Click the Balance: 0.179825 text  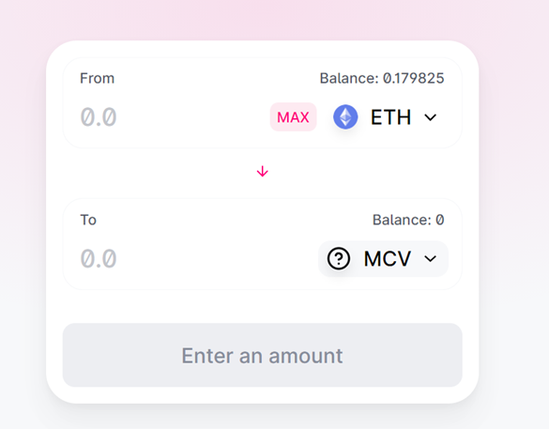click(x=382, y=78)
